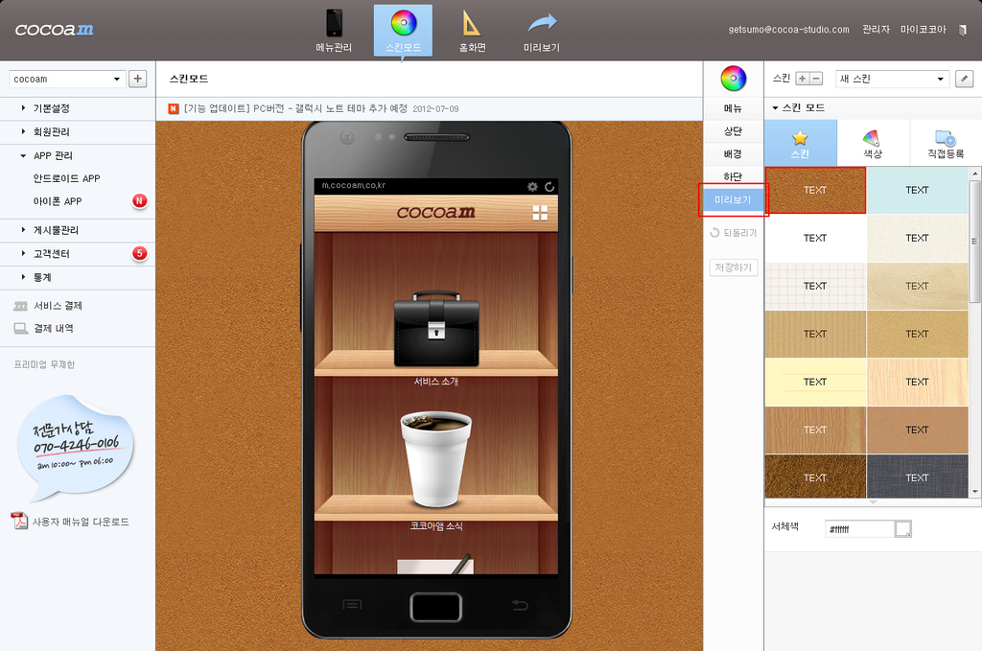Image resolution: width=982 pixels, height=651 pixels.
Task: Open 안드로이드 APP page
Action: 66,178
